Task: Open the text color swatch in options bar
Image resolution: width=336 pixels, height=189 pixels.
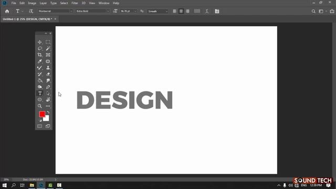Action: [x=197, y=11]
